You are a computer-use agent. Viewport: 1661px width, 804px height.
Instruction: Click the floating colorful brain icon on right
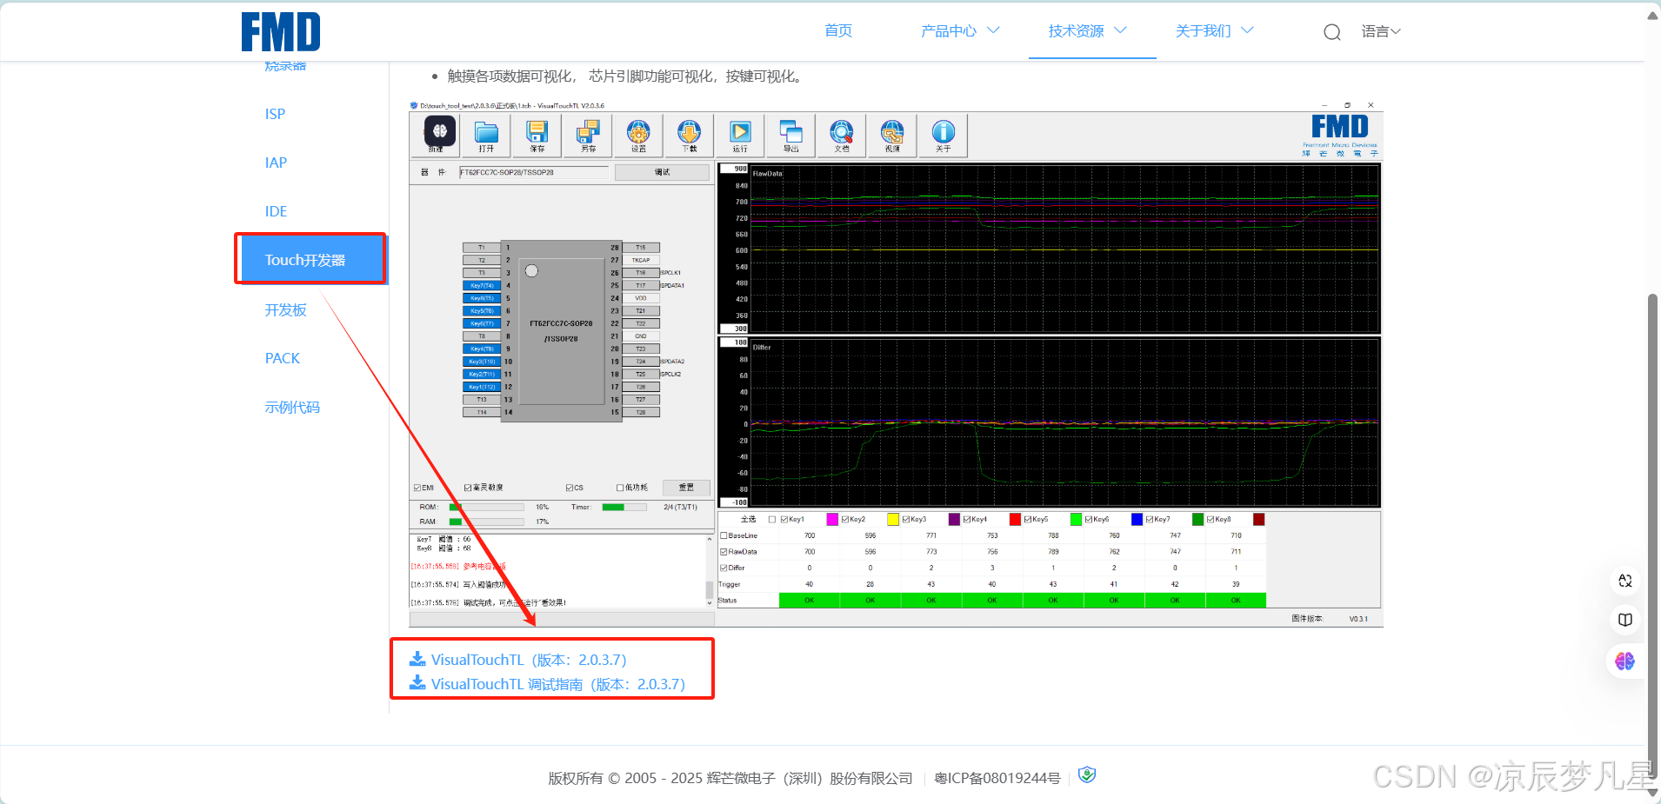click(1625, 661)
